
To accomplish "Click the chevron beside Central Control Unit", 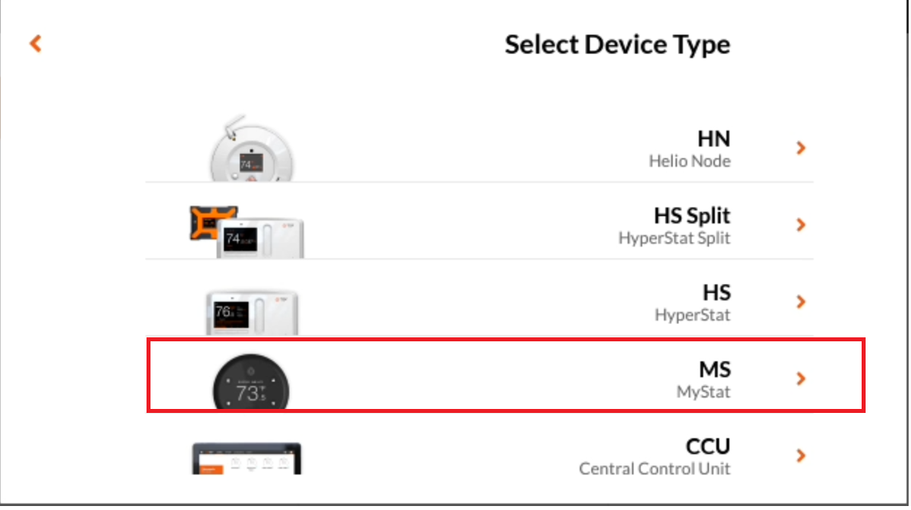I will (800, 455).
